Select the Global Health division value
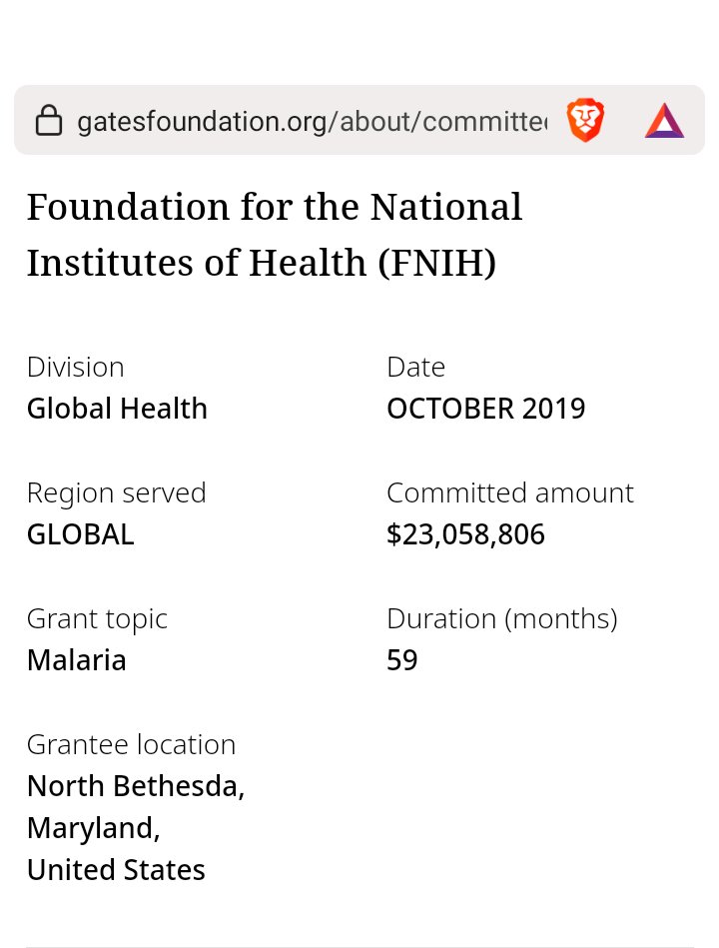The image size is (719, 948). (117, 409)
